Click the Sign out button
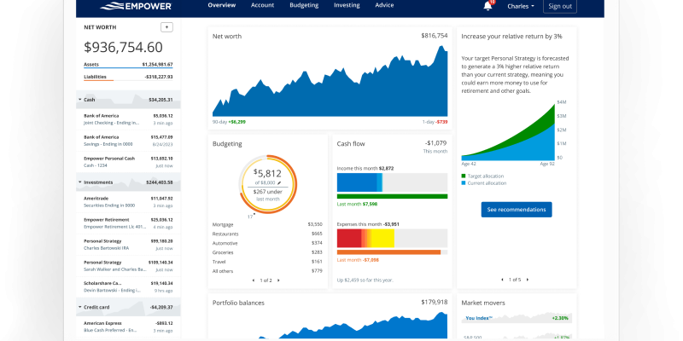Image resolution: width=683 pixels, height=341 pixels. click(559, 6)
